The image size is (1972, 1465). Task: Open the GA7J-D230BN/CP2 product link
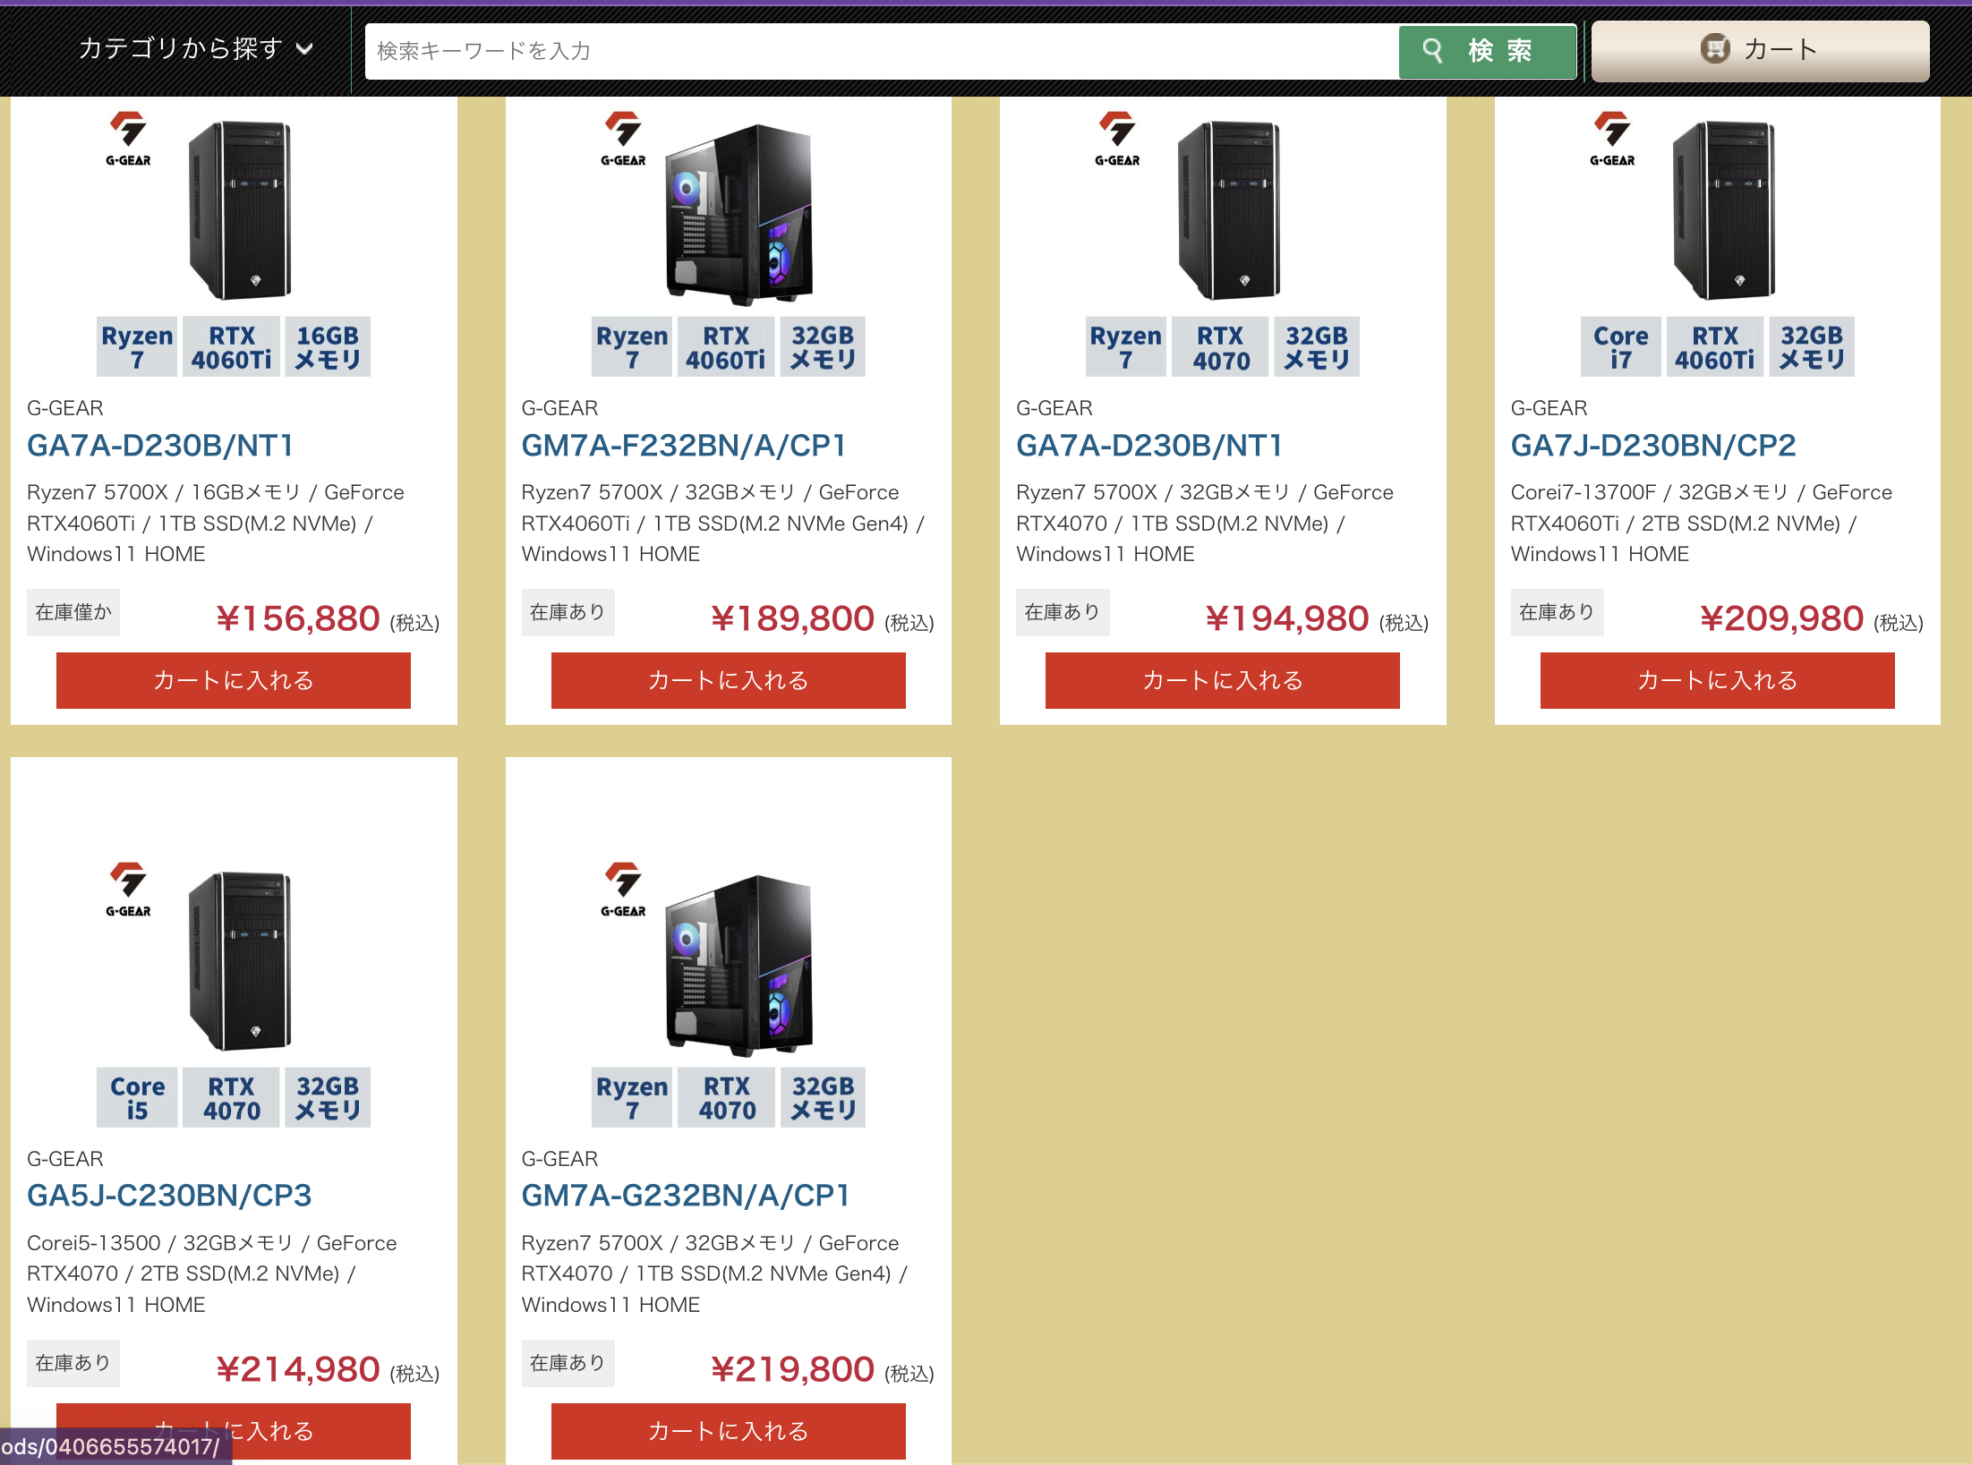tap(1653, 445)
